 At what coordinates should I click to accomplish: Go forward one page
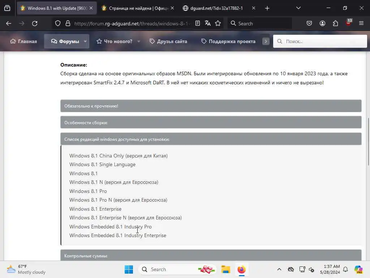coord(22,24)
